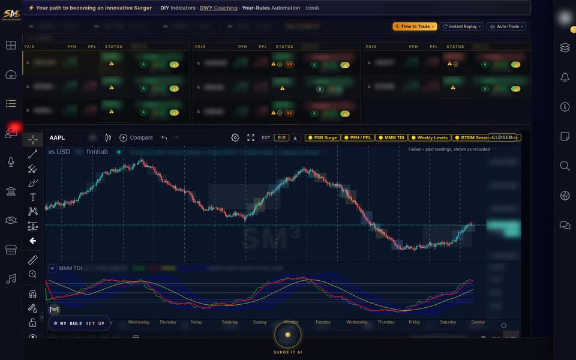Click the finnhub data source label
The width and height of the screenshot is (576, 360).
click(x=97, y=152)
